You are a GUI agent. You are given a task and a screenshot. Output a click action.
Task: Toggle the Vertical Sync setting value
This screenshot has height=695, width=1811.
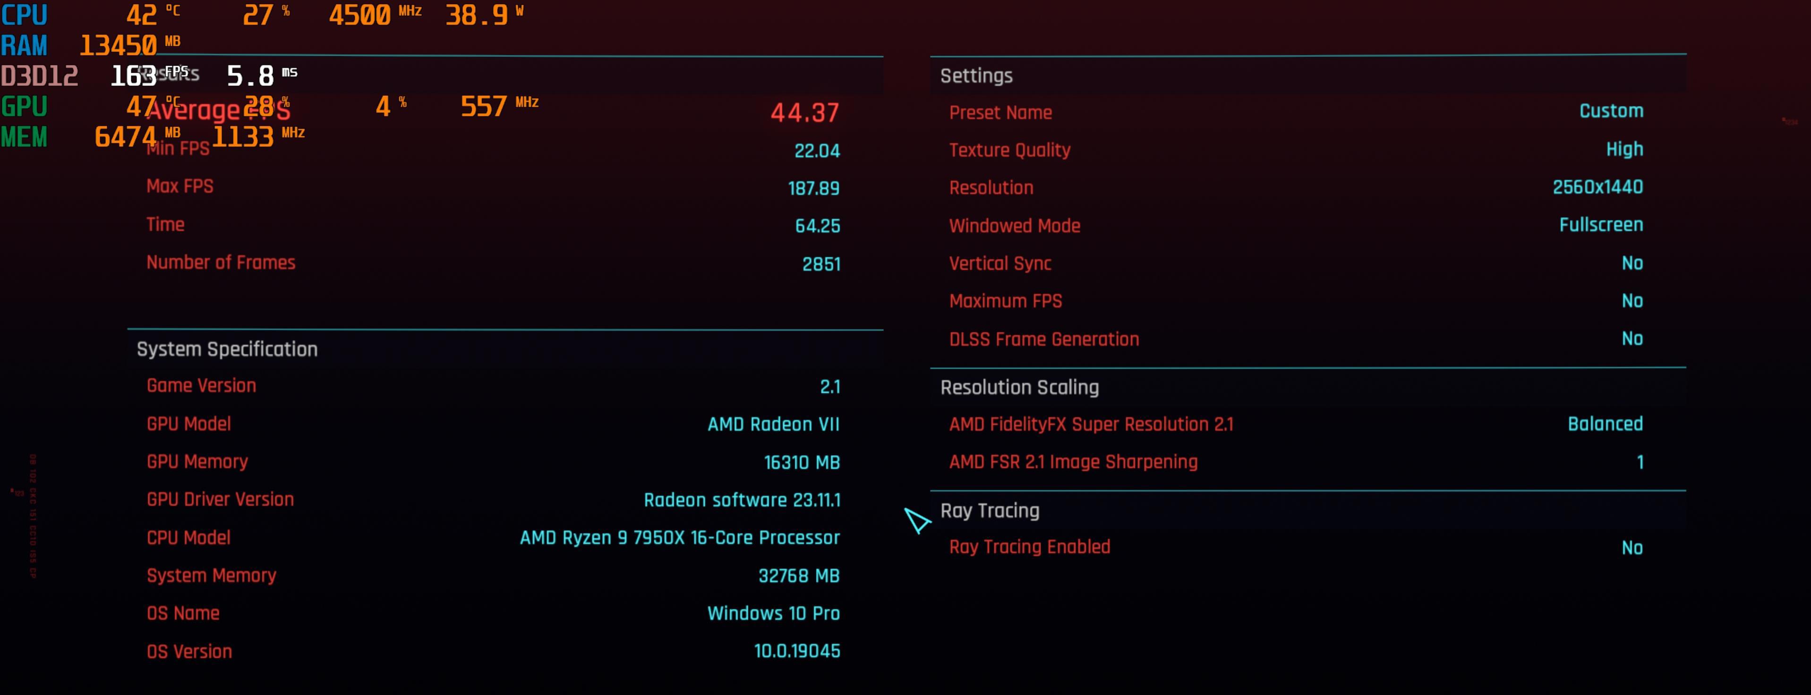pyautogui.click(x=1632, y=263)
